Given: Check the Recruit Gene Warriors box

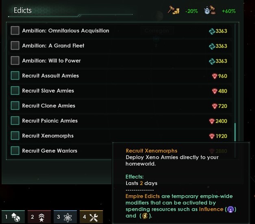Looking at the screenshot, I should [15, 151].
